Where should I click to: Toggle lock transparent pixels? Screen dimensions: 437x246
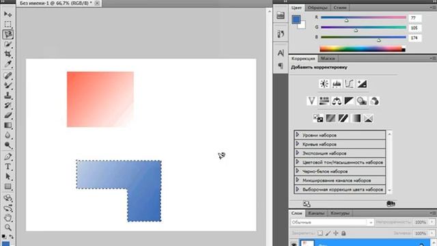320,233
